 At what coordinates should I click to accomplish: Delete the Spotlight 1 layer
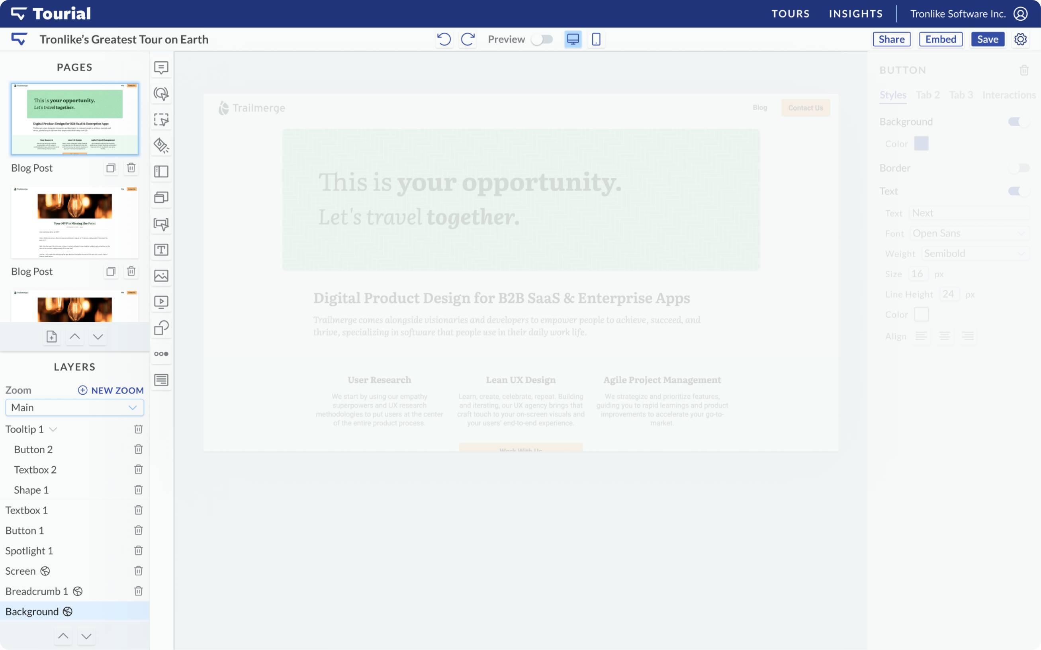[139, 550]
